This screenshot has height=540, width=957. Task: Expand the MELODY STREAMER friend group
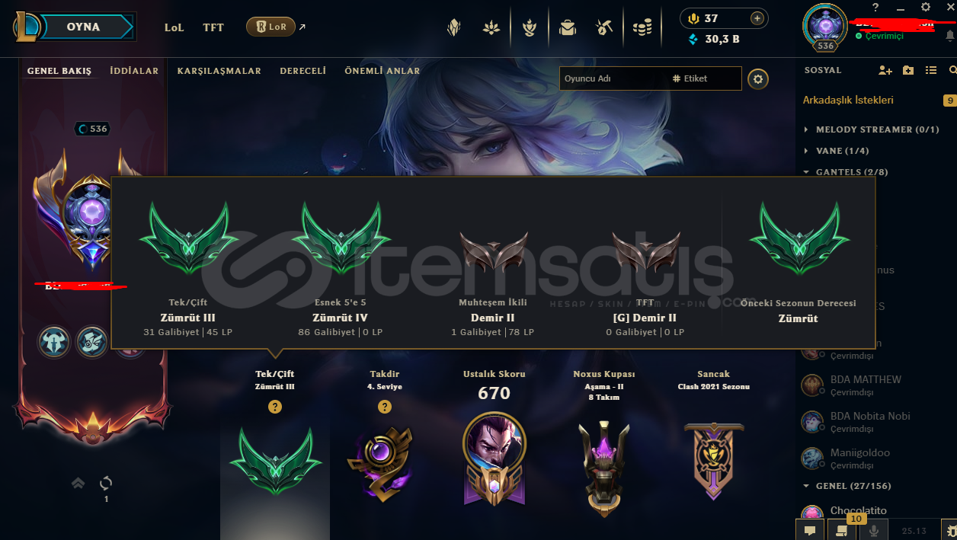pos(872,129)
